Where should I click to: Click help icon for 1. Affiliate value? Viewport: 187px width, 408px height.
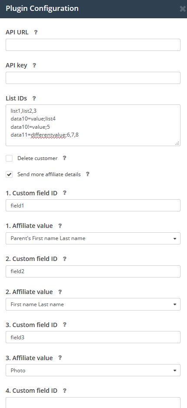point(60,226)
